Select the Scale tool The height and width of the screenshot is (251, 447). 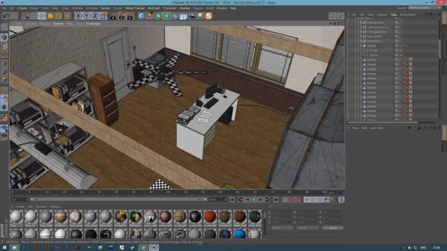[x=50, y=16]
